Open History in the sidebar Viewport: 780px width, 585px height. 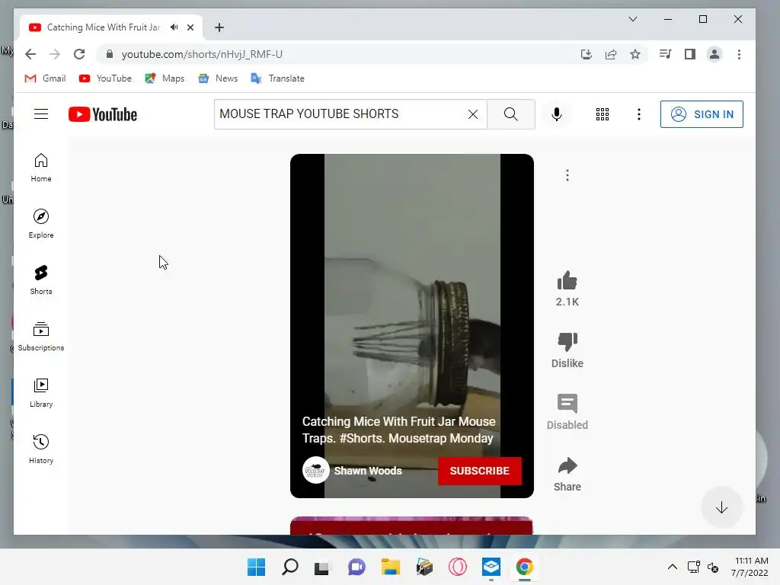click(x=41, y=449)
